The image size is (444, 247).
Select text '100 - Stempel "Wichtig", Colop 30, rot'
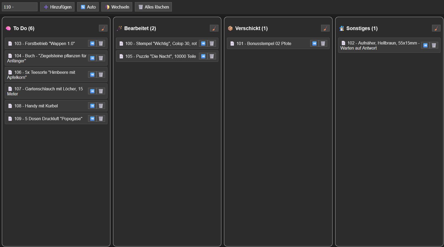point(161,43)
